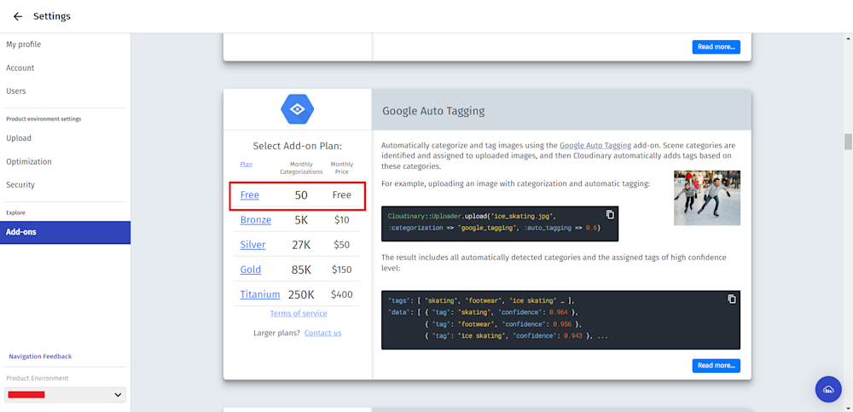Go to Security settings

20,185
